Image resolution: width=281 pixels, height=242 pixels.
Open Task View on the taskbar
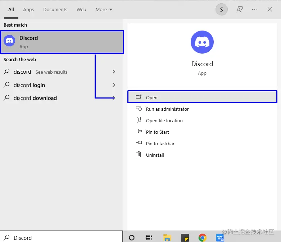pos(149,238)
